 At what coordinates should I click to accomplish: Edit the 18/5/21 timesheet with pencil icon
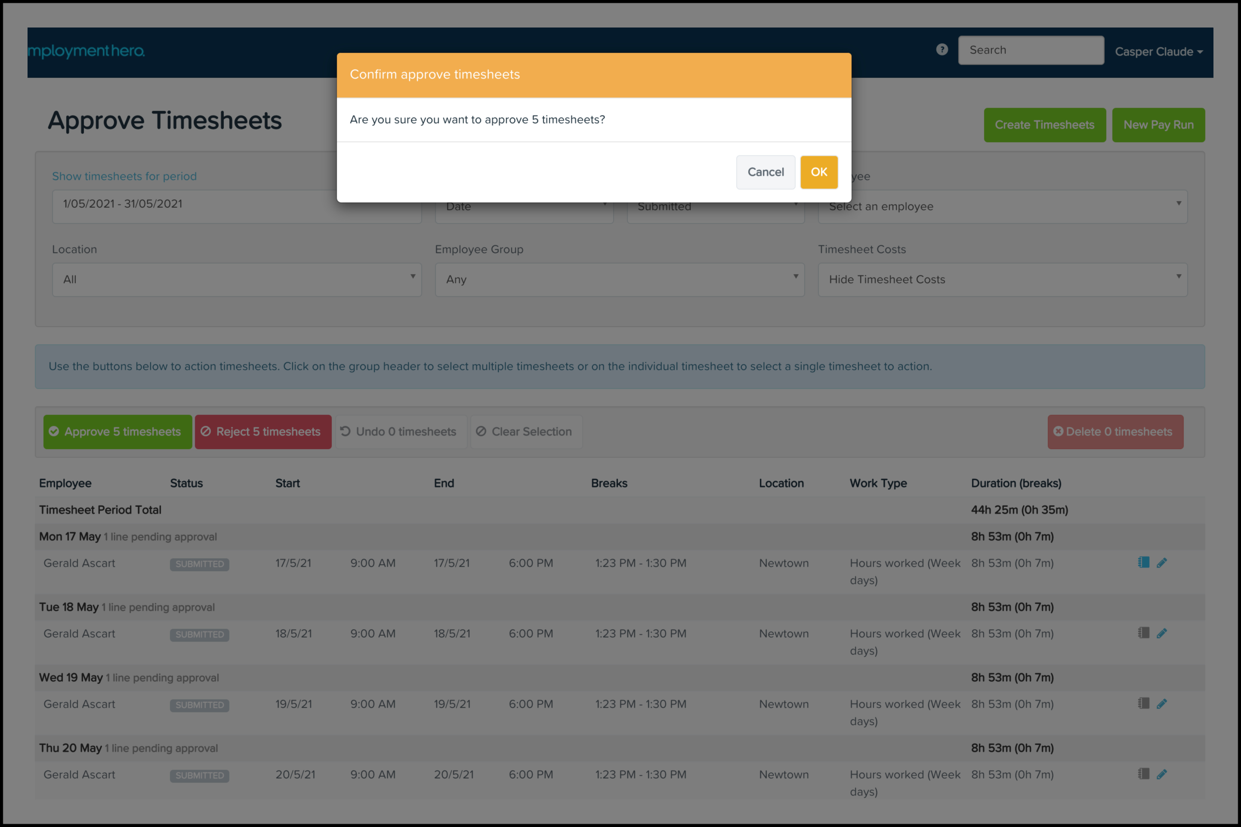[1161, 634]
